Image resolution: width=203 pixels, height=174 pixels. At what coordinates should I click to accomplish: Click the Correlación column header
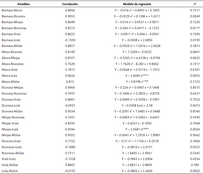point(70,4)
